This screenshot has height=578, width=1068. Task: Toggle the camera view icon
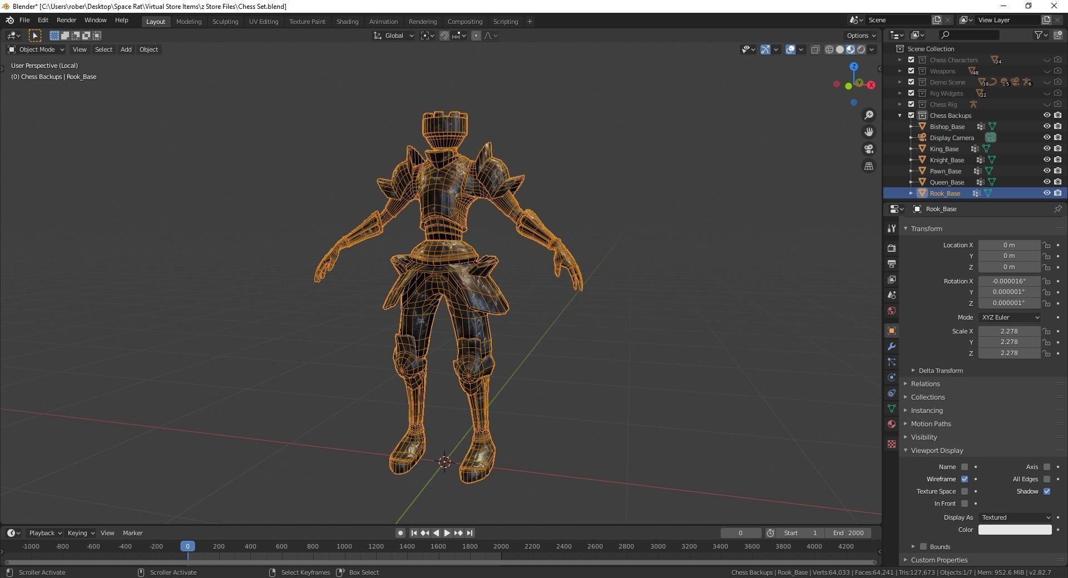click(868, 149)
